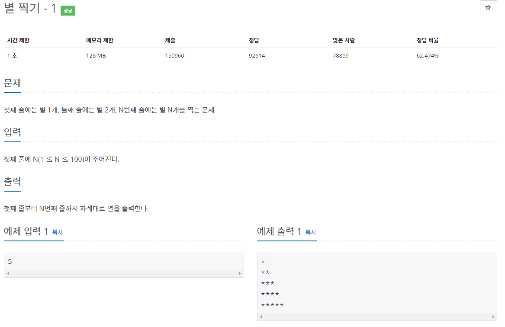Copy example input via 복사 link
This screenshot has width=505, height=327.
click(x=58, y=232)
